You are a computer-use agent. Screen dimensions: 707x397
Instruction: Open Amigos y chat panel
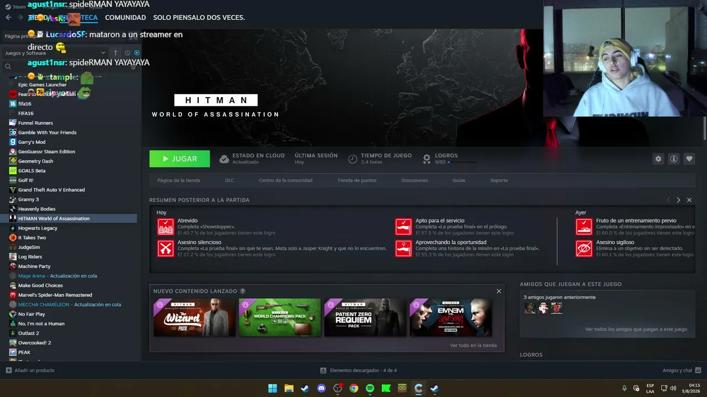click(682, 371)
